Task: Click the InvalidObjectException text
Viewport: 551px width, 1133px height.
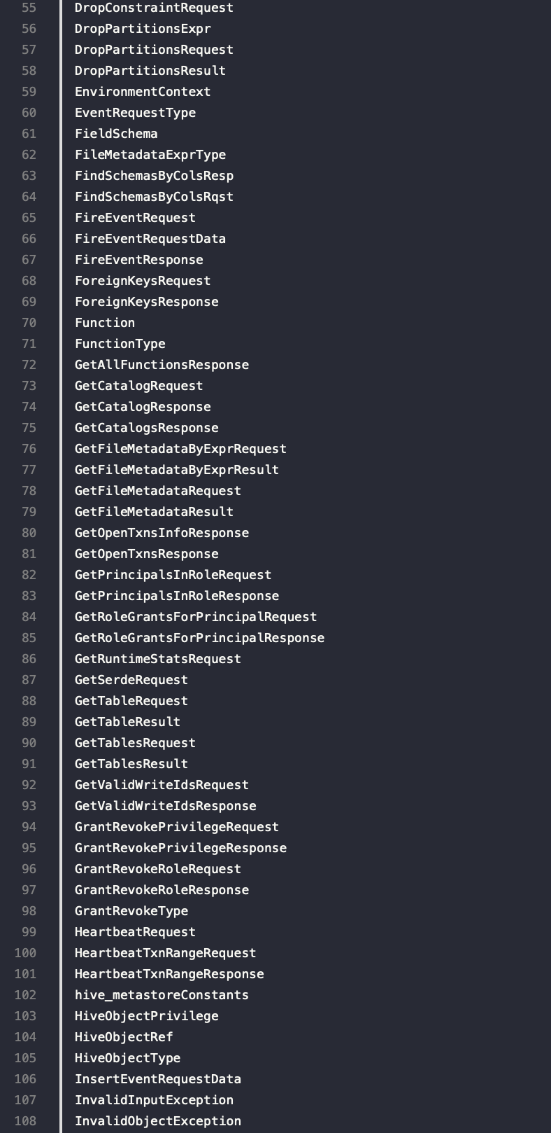Action: (158, 1121)
